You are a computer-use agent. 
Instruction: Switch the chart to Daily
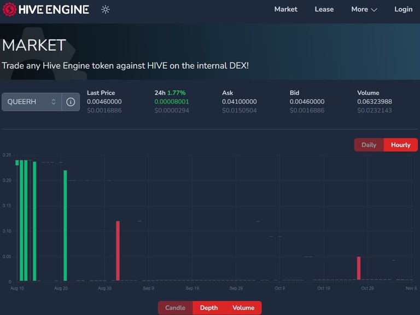pos(369,145)
